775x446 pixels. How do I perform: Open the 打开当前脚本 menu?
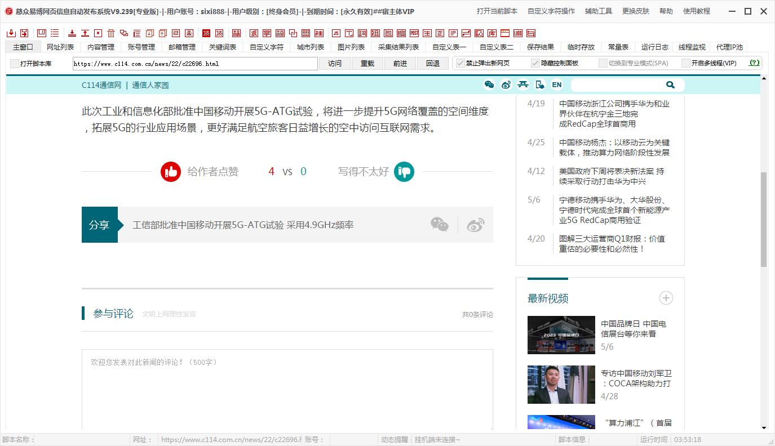pyautogui.click(x=497, y=11)
